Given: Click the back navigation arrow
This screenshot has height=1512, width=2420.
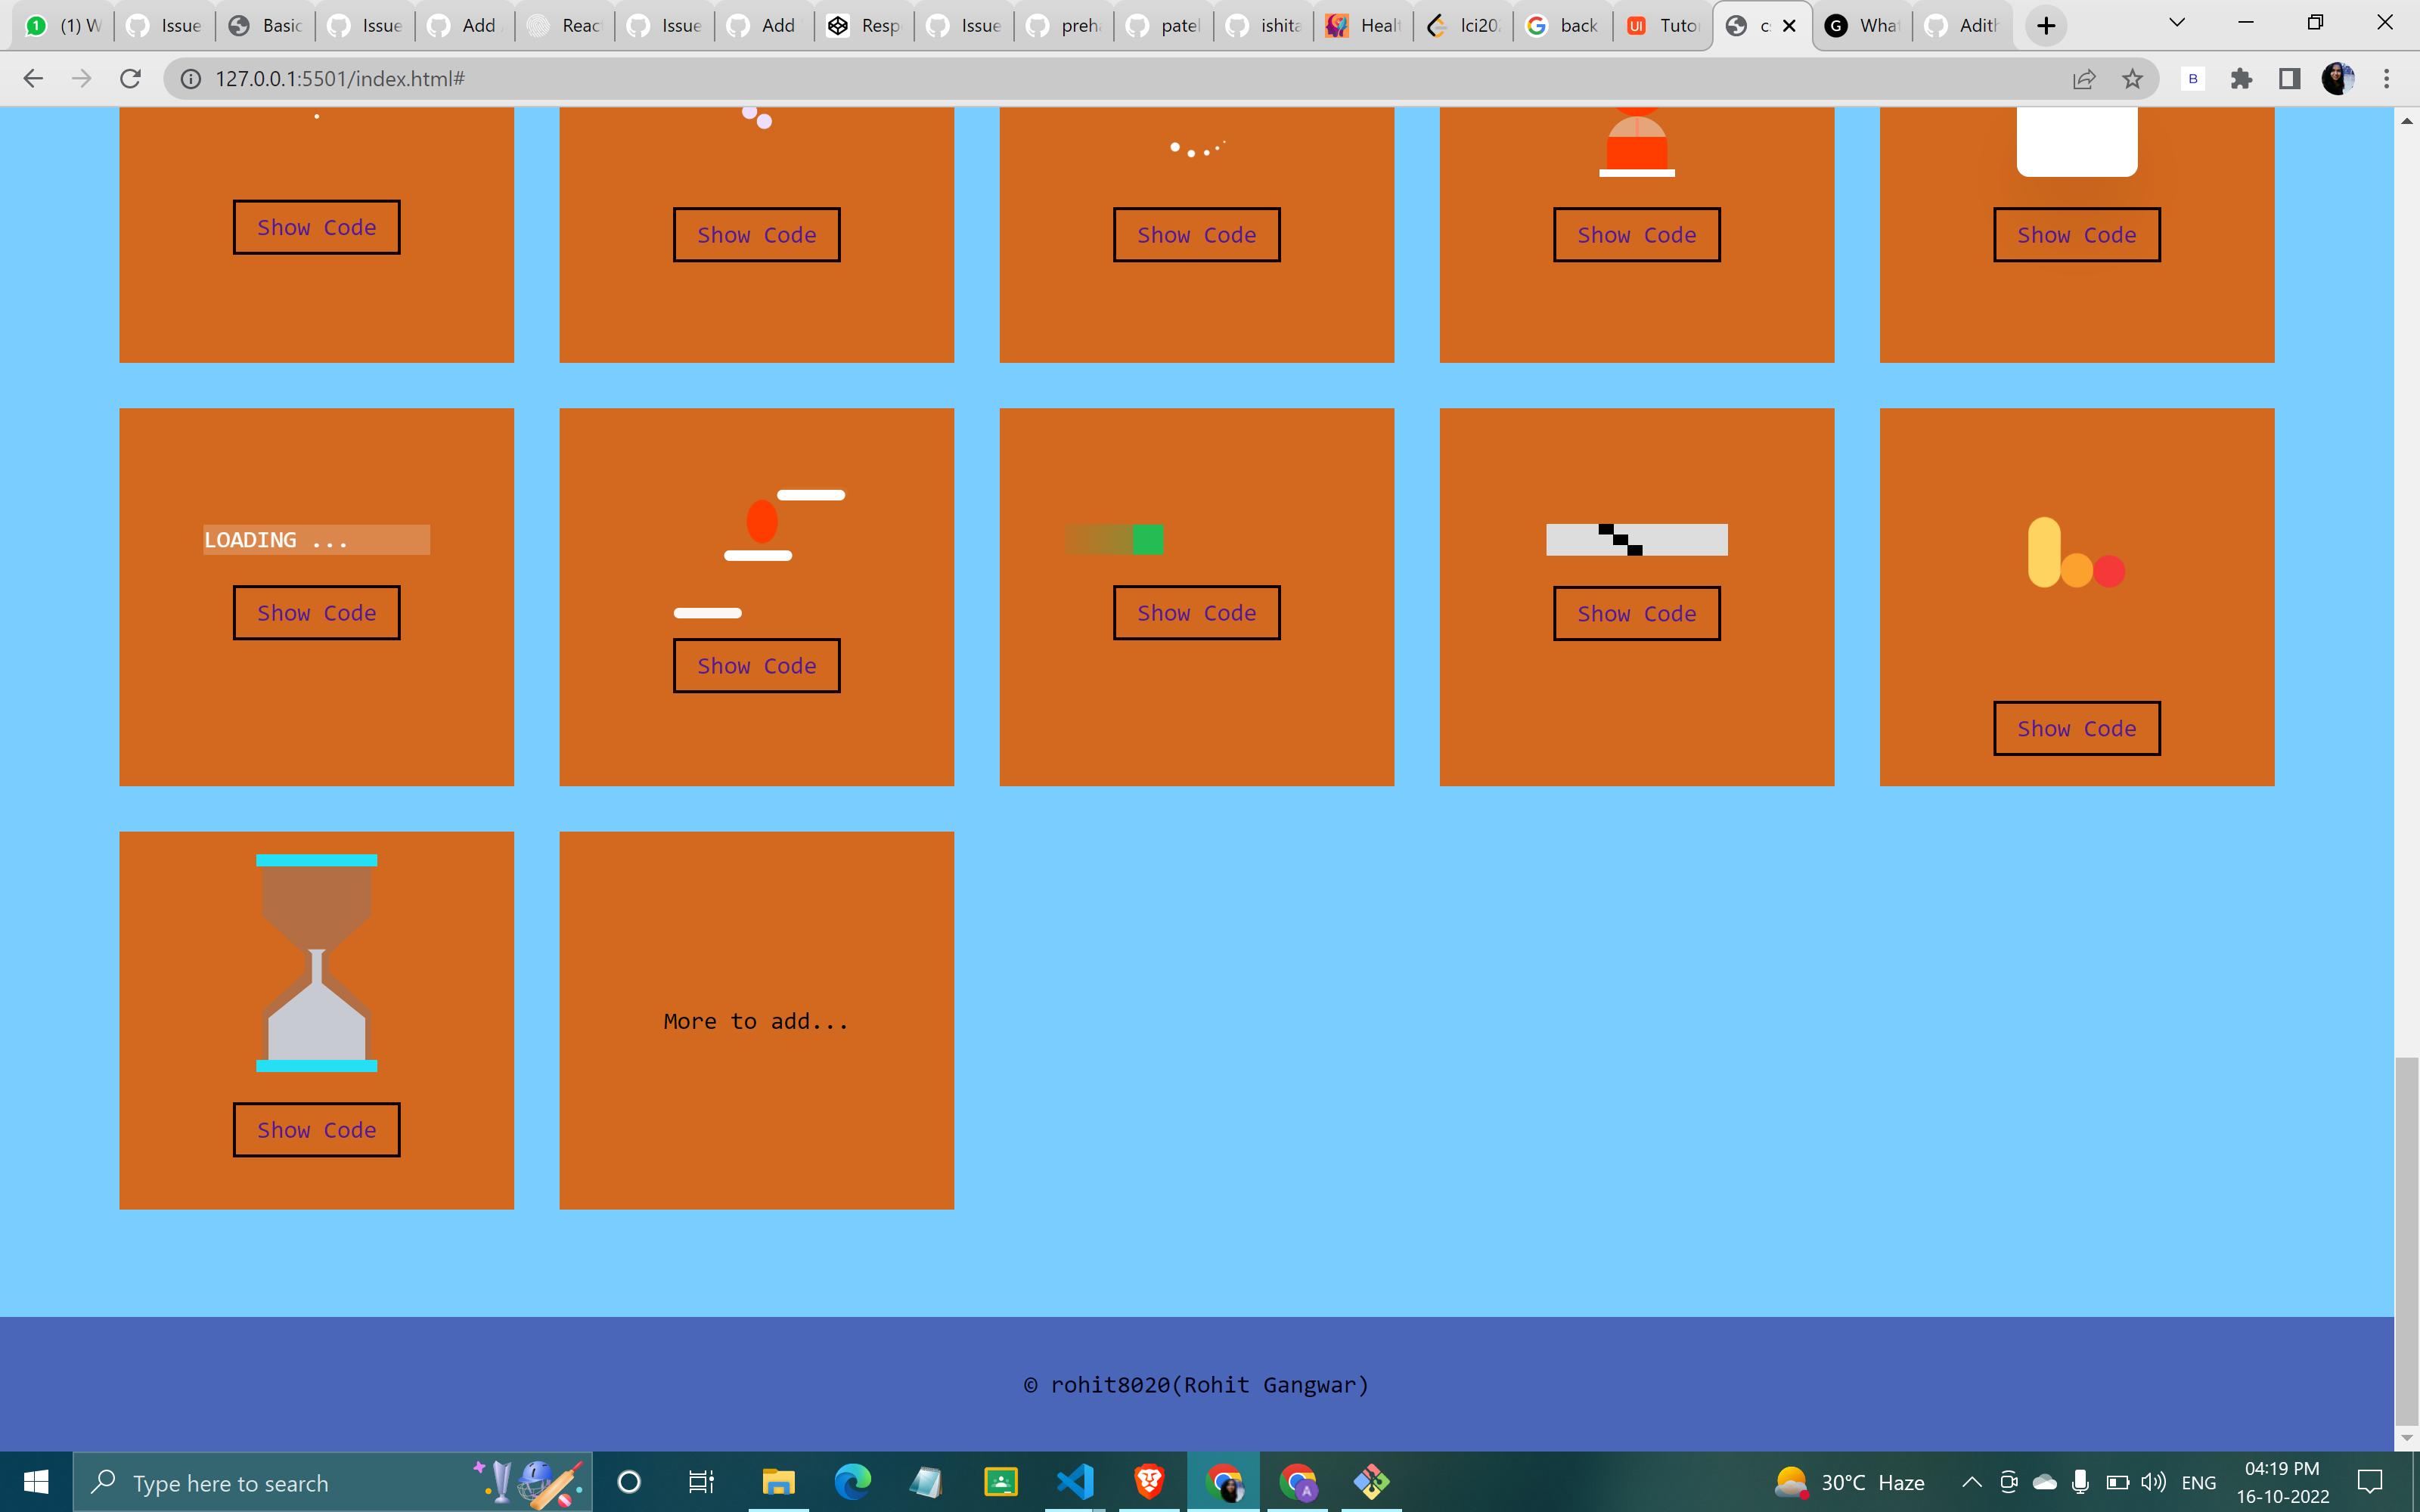Looking at the screenshot, I should [x=33, y=78].
